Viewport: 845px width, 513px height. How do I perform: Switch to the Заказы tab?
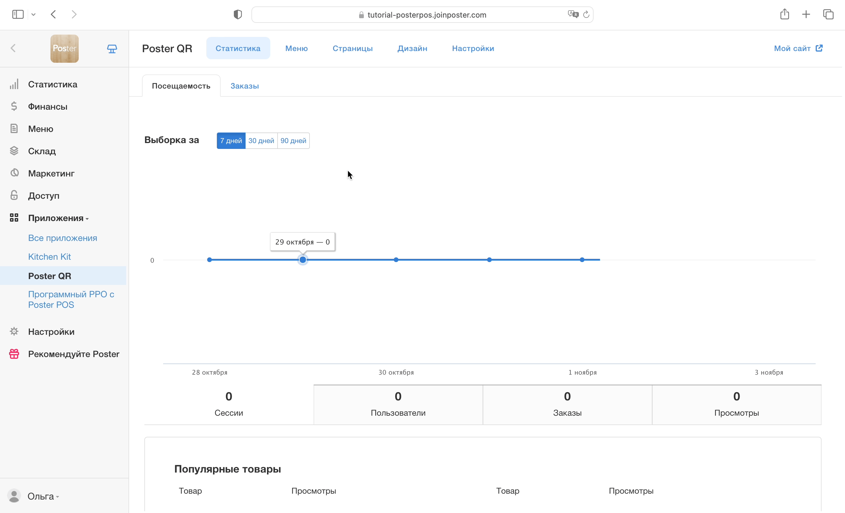(244, 86)
